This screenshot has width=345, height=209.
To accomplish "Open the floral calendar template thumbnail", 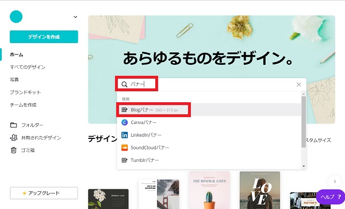I will point(108,199).
